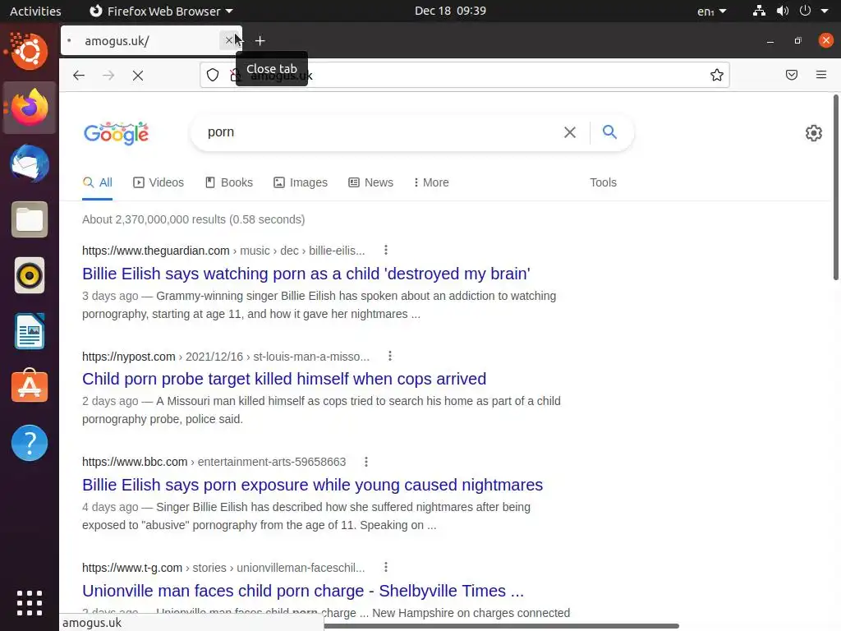Bookmark this page with the star icon

click(716, 75)
